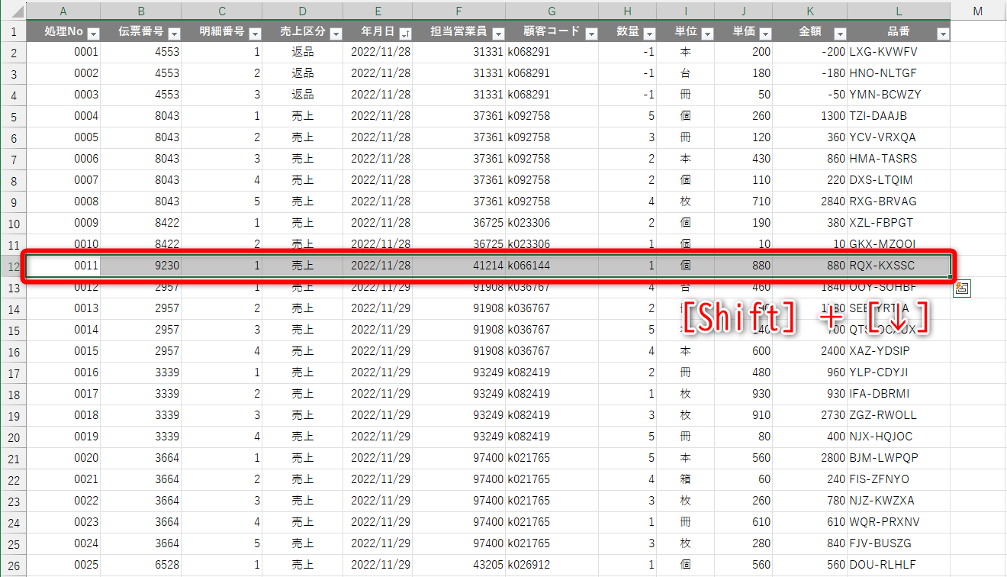Click 金額 cell showing 2840

(810, 201)
